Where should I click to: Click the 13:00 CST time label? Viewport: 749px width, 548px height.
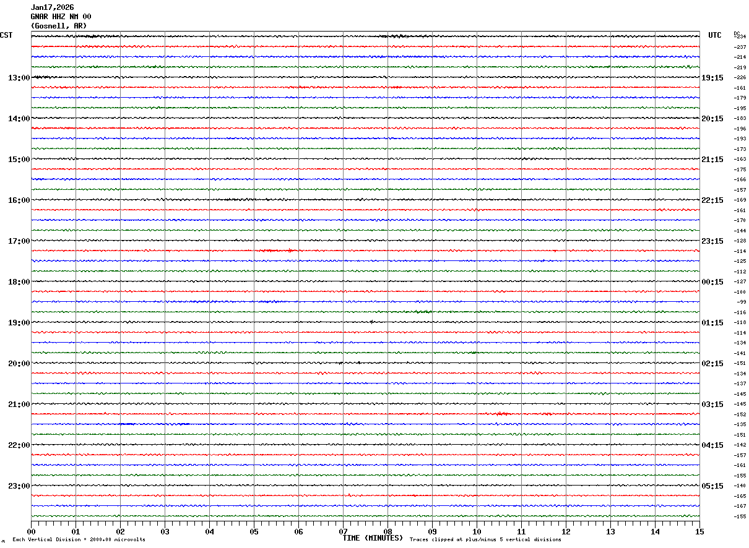[x=19, y=78]
